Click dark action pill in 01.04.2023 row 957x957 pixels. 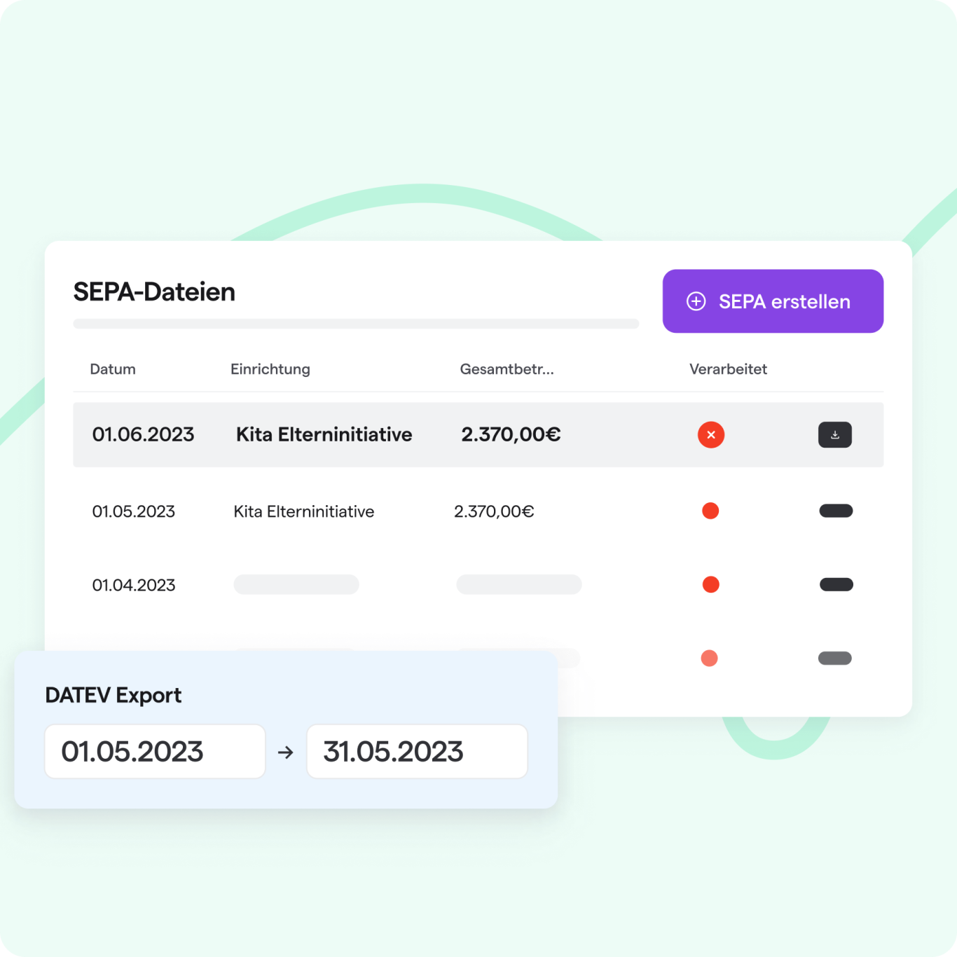(836, 584)
